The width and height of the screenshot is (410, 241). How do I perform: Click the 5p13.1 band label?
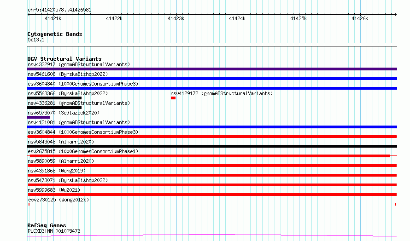pos(36,40)
